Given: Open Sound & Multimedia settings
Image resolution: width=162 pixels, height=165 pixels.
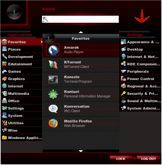Looking at the screenshot, I should (x=140, y=101).
